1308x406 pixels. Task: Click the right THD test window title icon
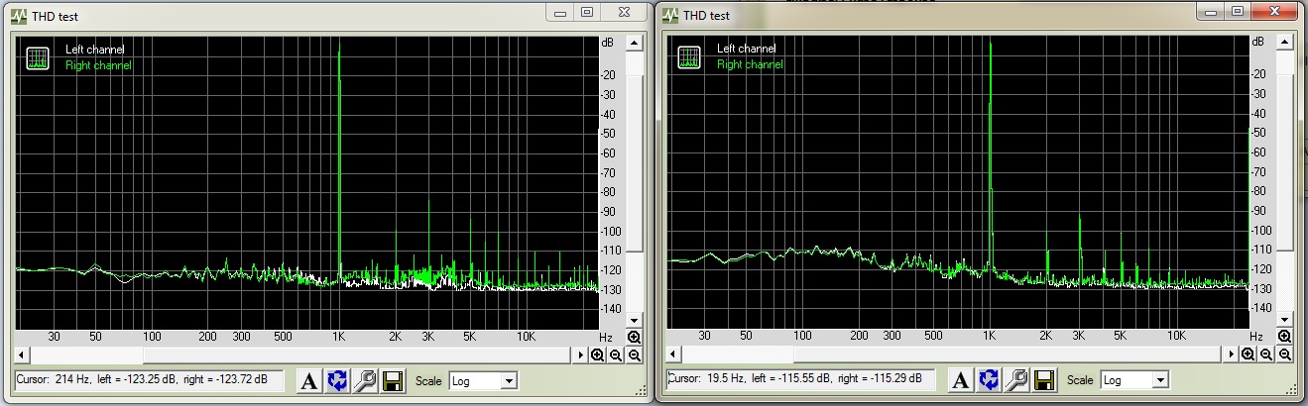pyautogui.click(x=670, y=15)
